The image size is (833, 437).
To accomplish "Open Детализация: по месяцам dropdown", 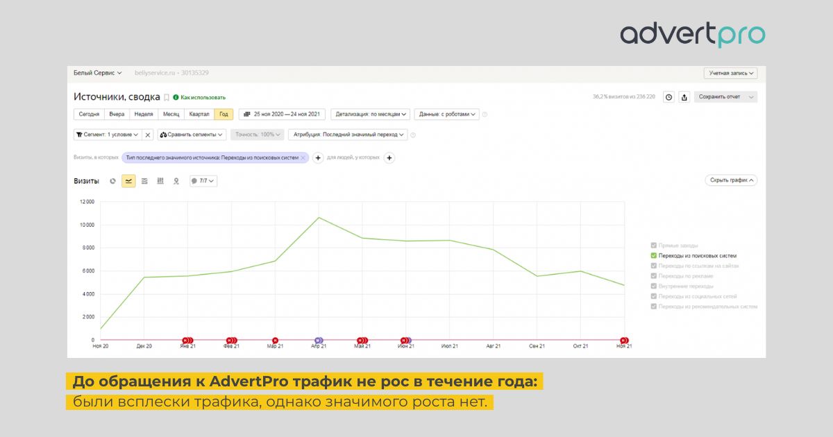I will [370, 114].
